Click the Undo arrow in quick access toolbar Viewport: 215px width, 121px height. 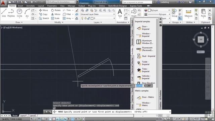tap(36, 2)
